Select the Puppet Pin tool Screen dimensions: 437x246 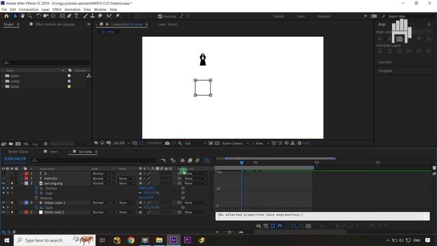point(117,16)
